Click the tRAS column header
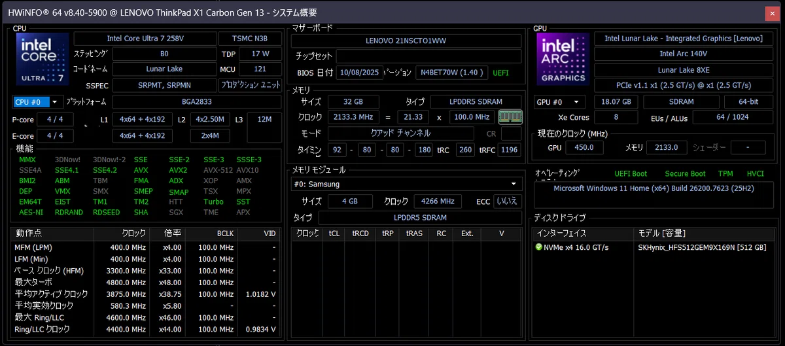The height and width of the screenshot is (346, 785). tap(414, 234)
